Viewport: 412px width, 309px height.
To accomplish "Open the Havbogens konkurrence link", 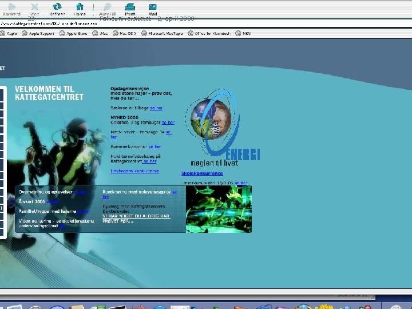I will (x=135, y=171).
